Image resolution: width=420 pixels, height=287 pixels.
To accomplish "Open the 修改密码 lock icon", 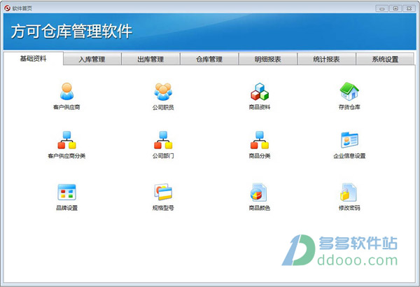I will click(348, 192).
